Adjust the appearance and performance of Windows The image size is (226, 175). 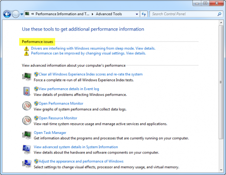pyautogui.click(x=81, y=161)
